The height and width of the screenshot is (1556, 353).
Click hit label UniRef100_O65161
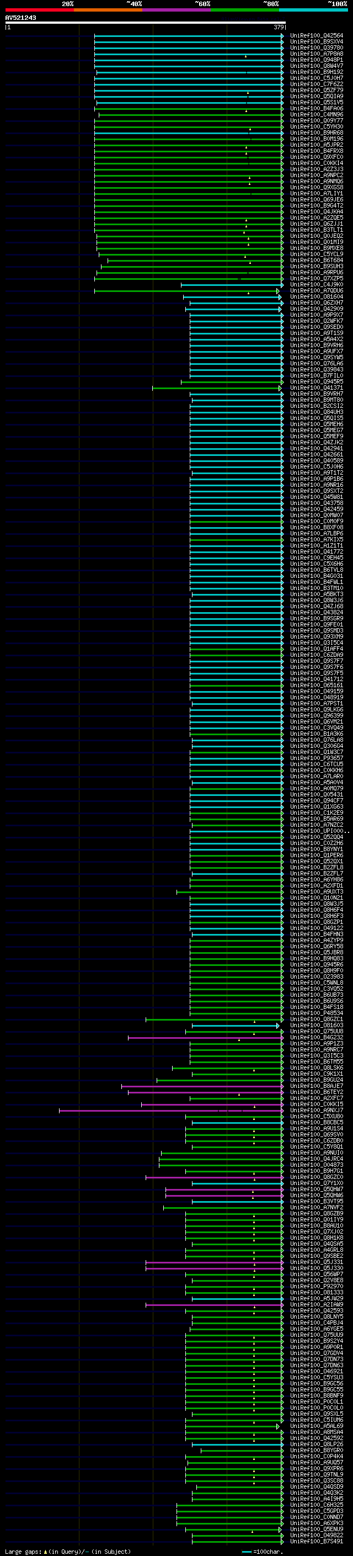coord(317,685)
